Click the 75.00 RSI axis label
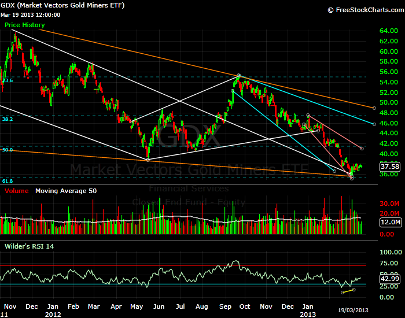The height and width of the screenshot is (318, 405). tap(389, 263)
